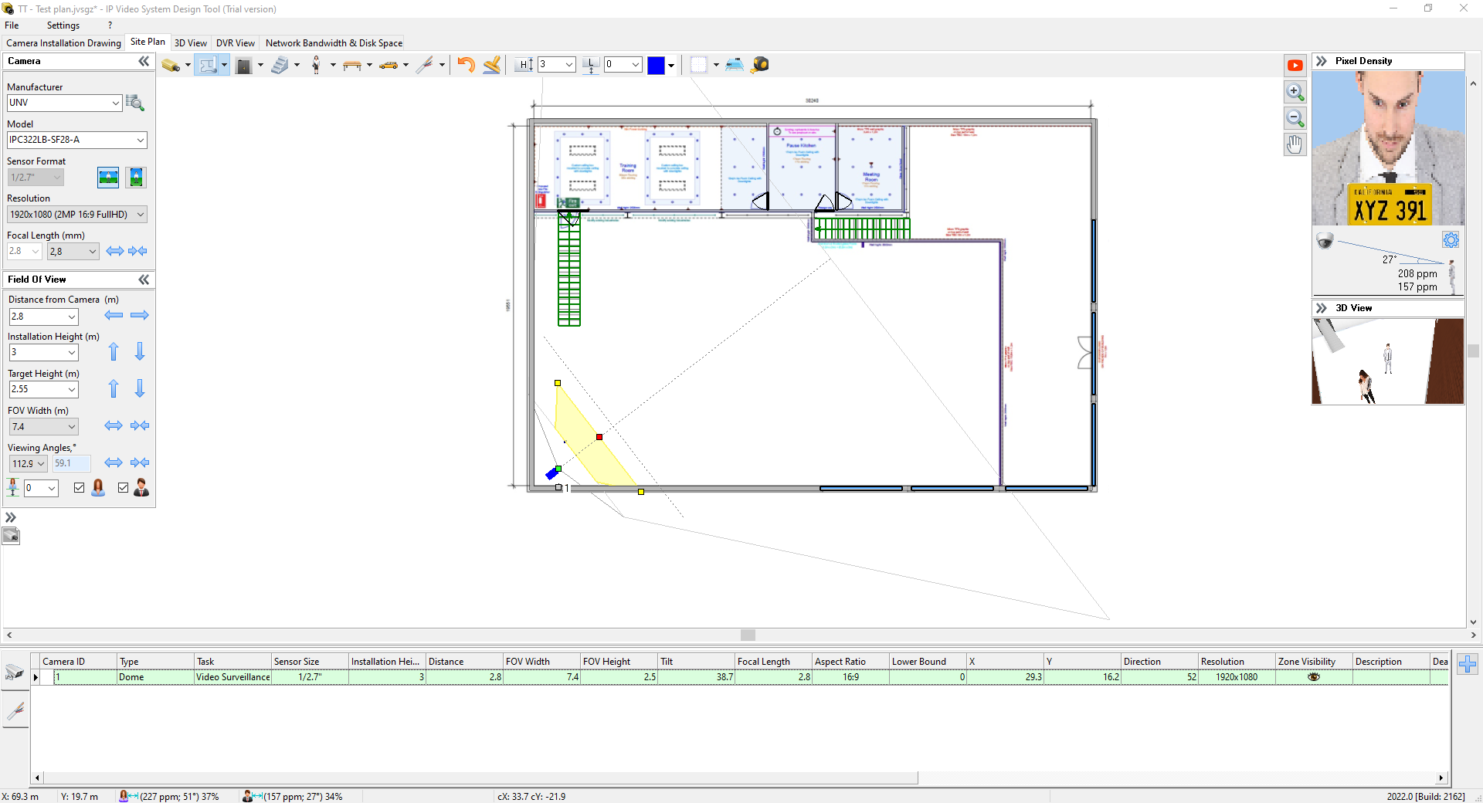The height and width of the screenshot is (803, 1483).
Task: Switch to the 3D View tab
Action: [190, 43]
